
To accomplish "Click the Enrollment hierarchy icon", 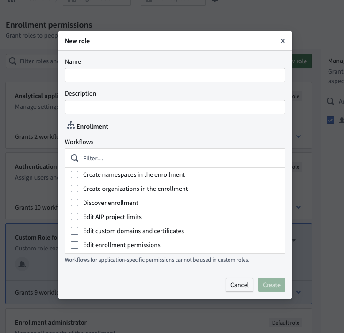I will coord(71,125).
